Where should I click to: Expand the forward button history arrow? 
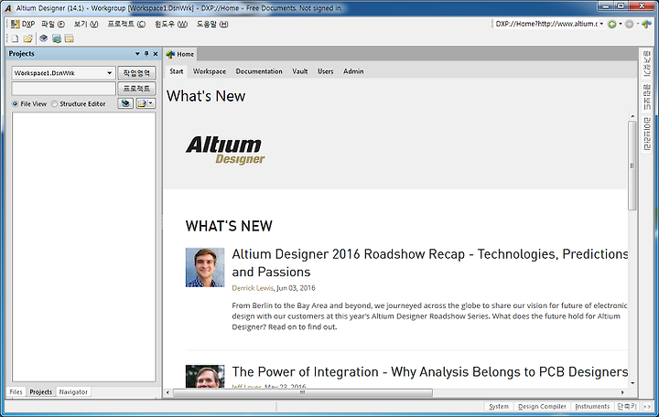pyautogui.click(x=638, y=24)
